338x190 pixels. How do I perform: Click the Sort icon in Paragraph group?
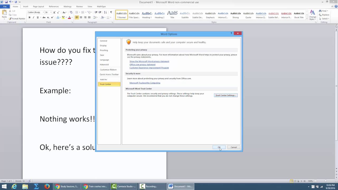pos(105,12)
